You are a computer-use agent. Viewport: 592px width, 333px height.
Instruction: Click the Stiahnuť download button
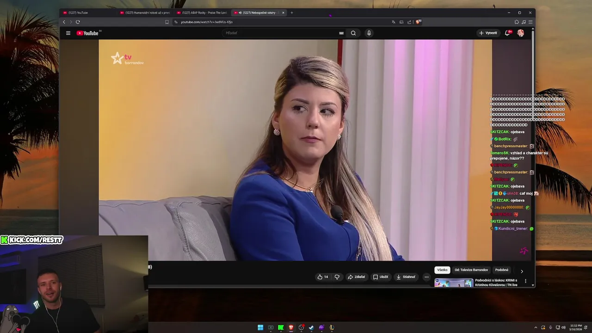click(x=406, y=277)
